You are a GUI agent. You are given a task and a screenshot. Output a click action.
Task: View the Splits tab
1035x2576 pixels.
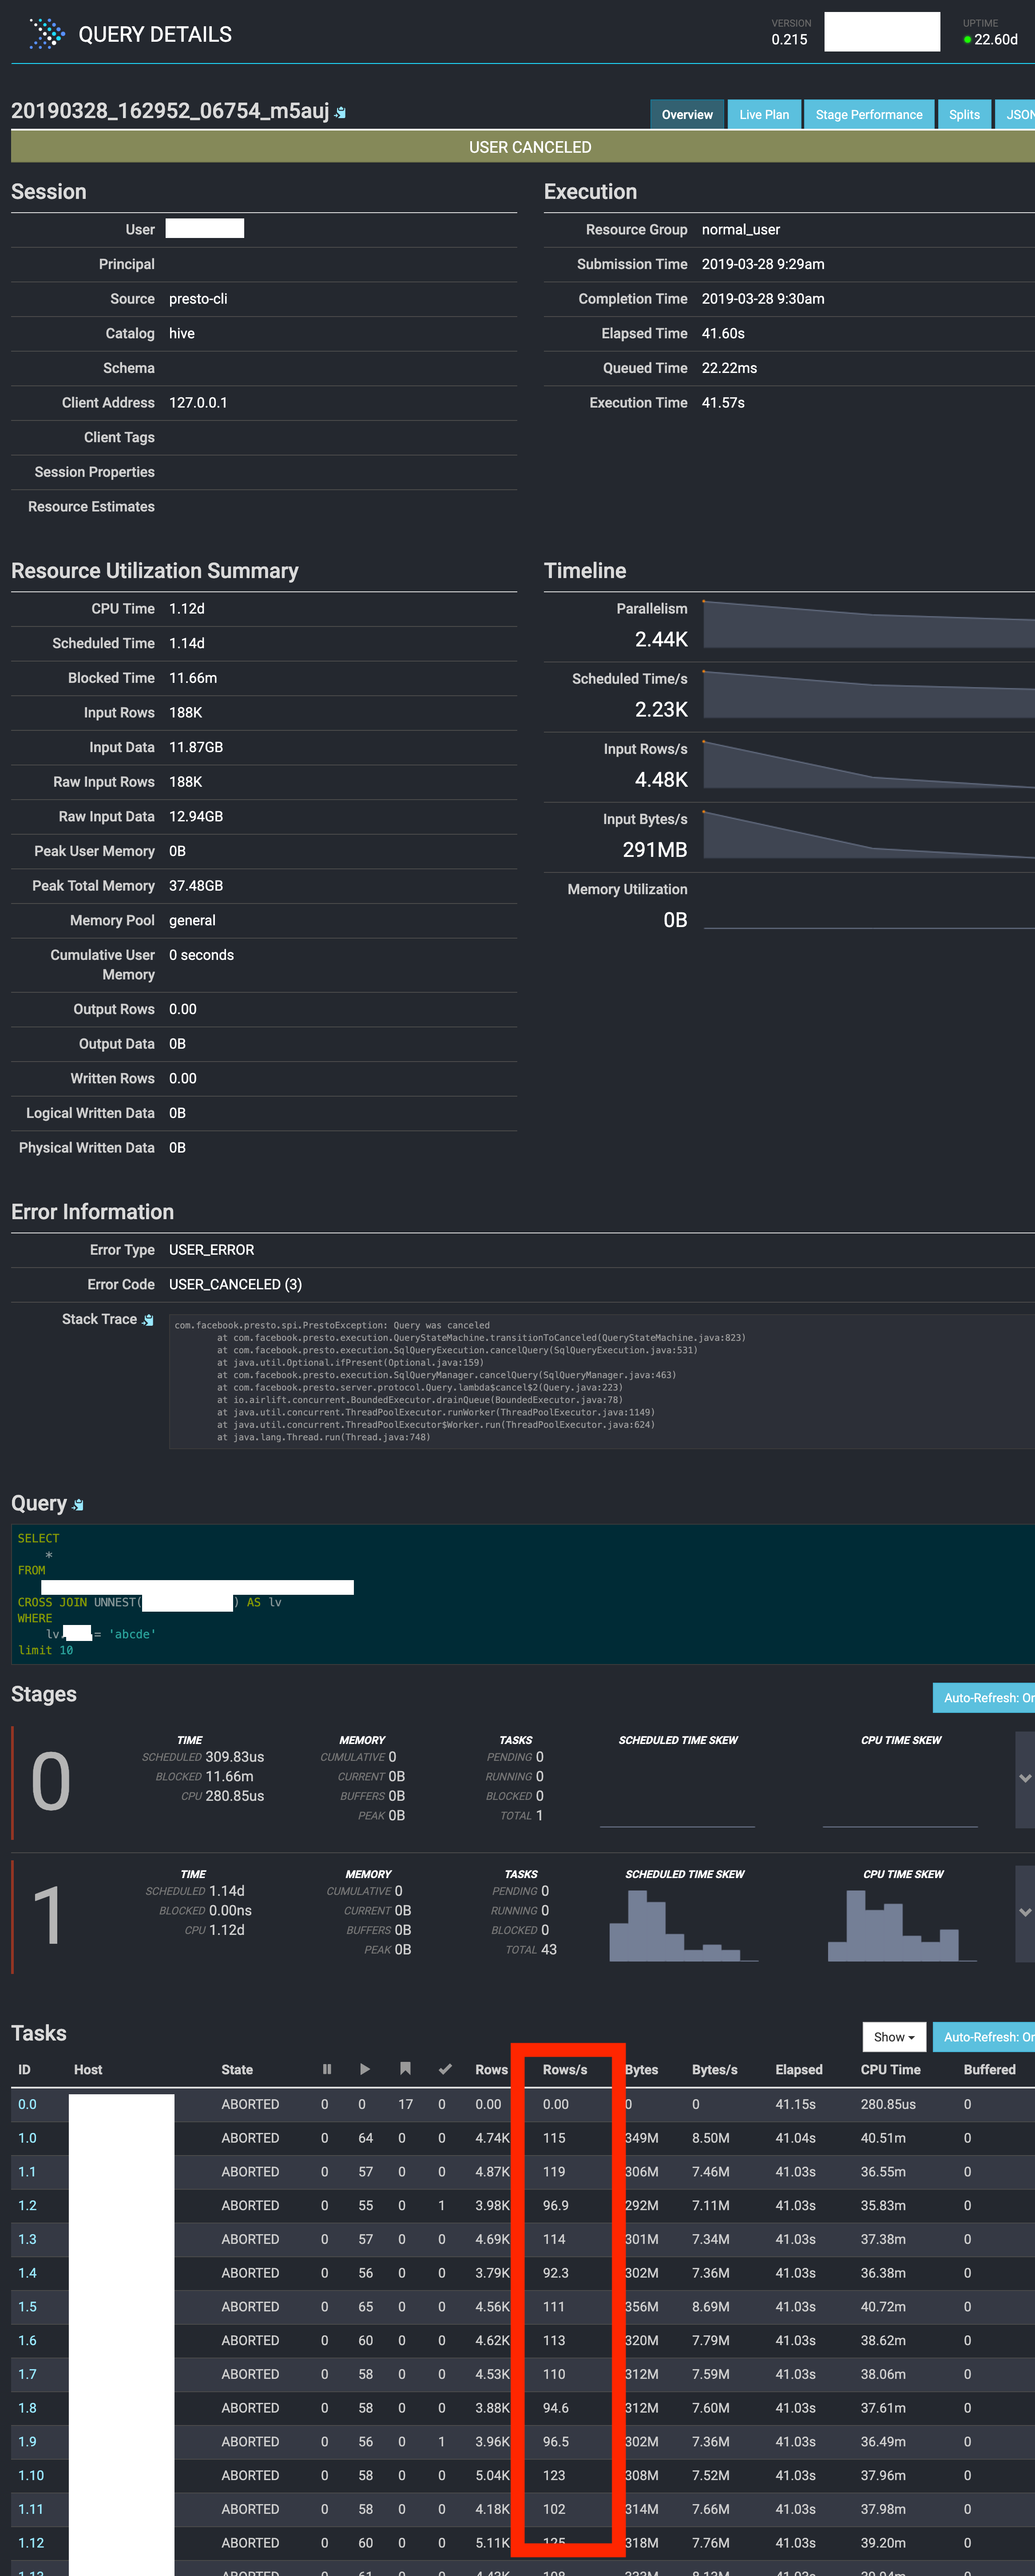point(963,113)
